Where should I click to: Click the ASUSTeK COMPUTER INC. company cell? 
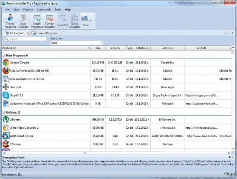coord(167,136)
